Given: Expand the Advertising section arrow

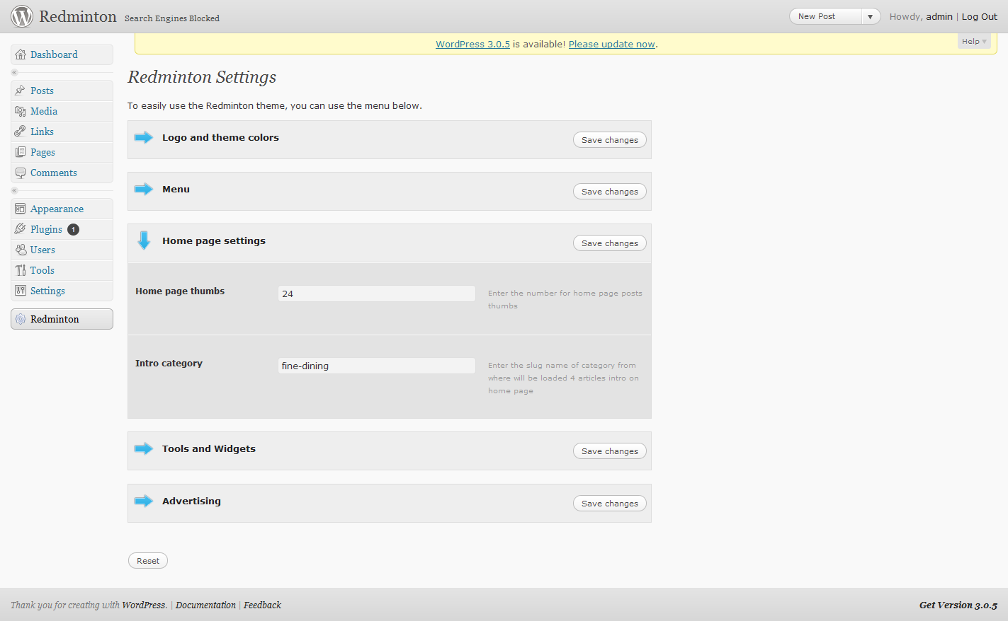Looking at the screenshot, I should (144, 501).
